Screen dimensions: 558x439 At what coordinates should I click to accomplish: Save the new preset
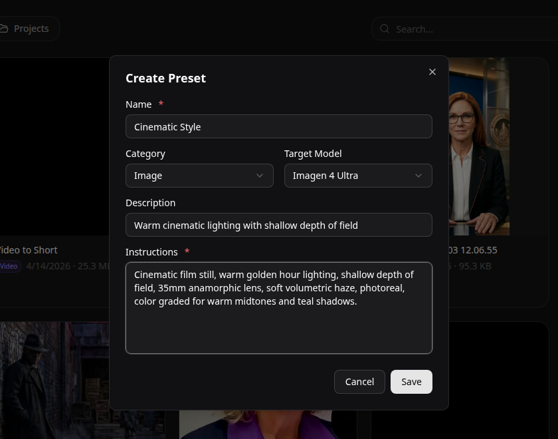pyautogui.click(x=411, y=382)
